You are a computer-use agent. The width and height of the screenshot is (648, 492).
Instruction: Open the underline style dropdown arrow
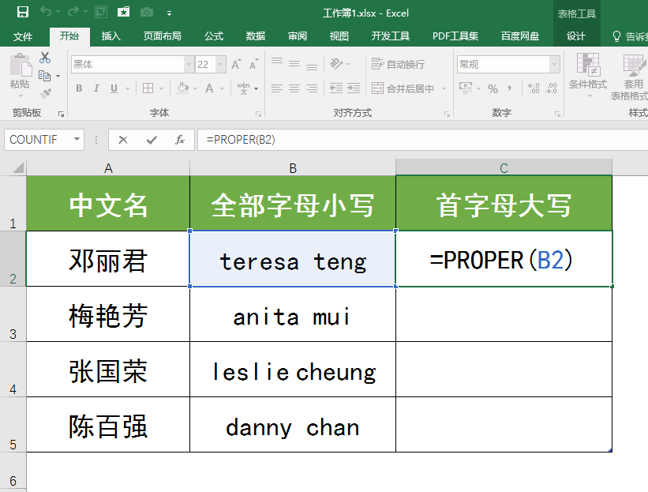click(127, 88)
